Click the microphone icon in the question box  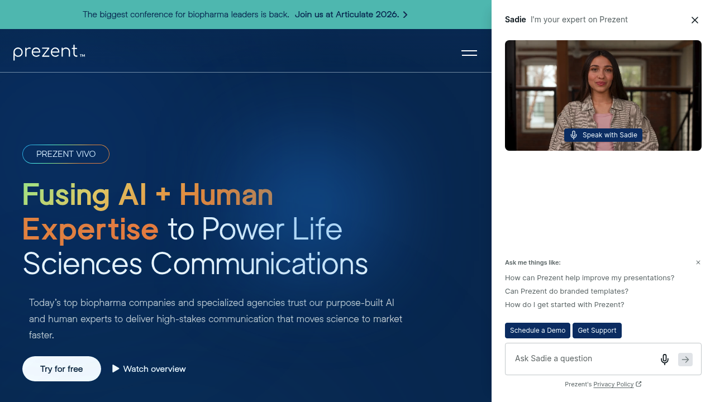click(x=665, y=359)
